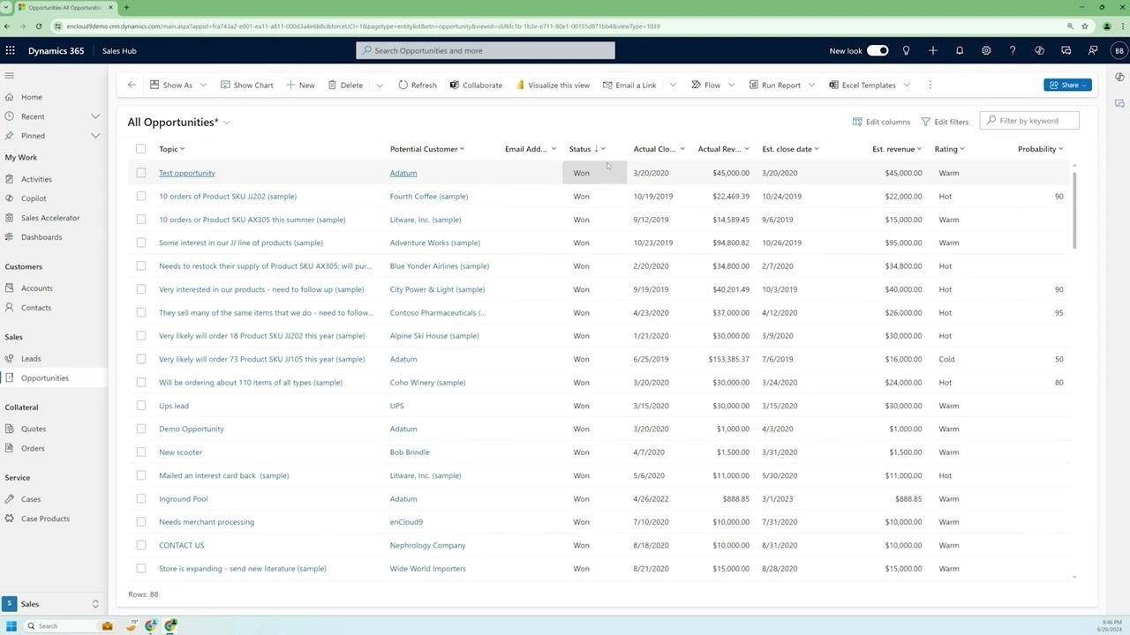Go to Accounts in the sidebar
The width and height of the screenshot is (1130, 635).
click(37, 288)
